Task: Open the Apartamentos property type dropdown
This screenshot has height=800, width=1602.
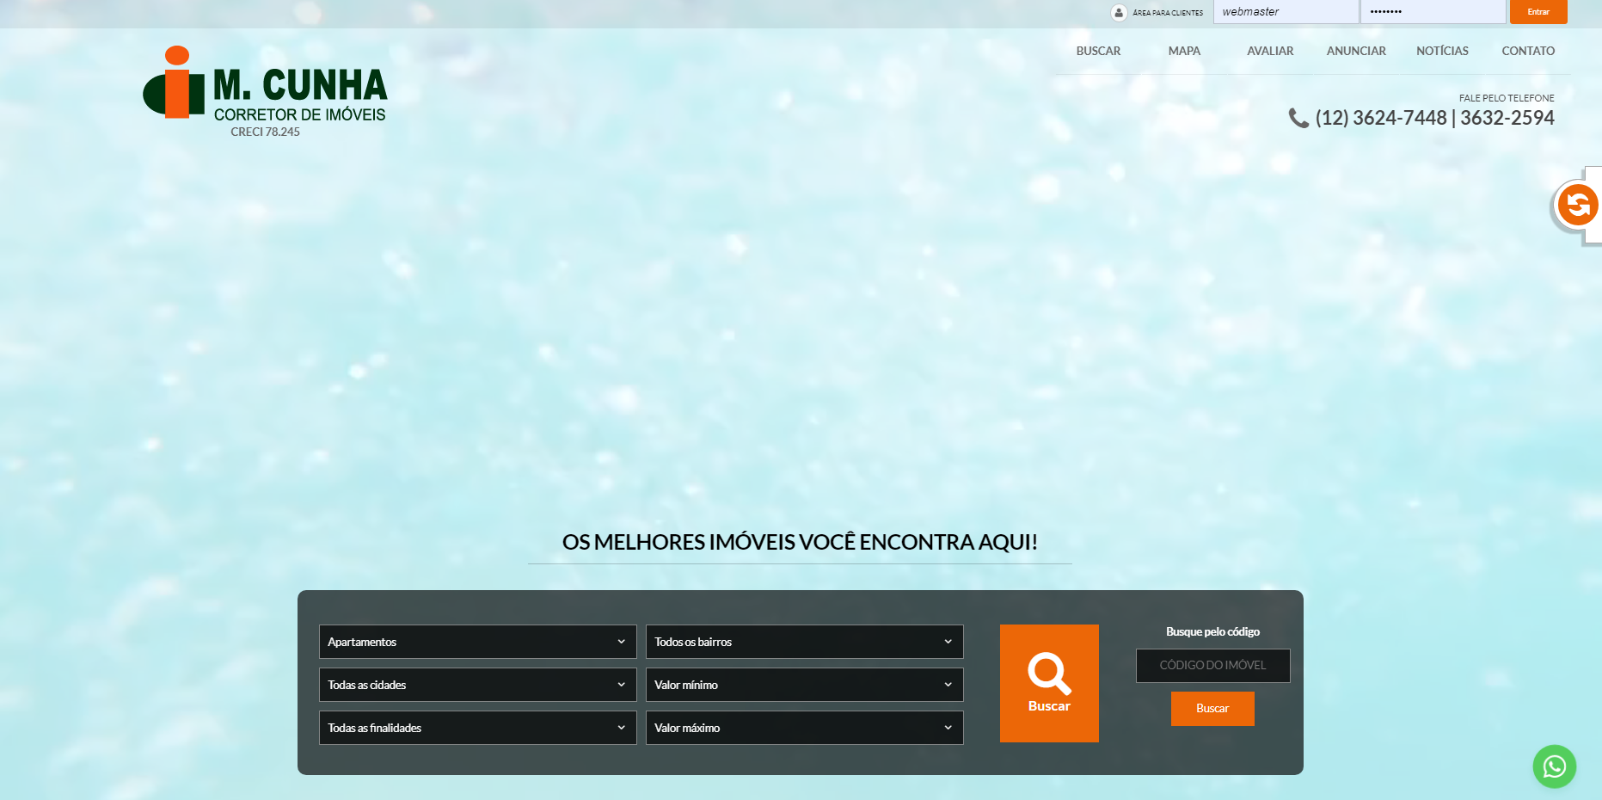Action: pos(477,642)
